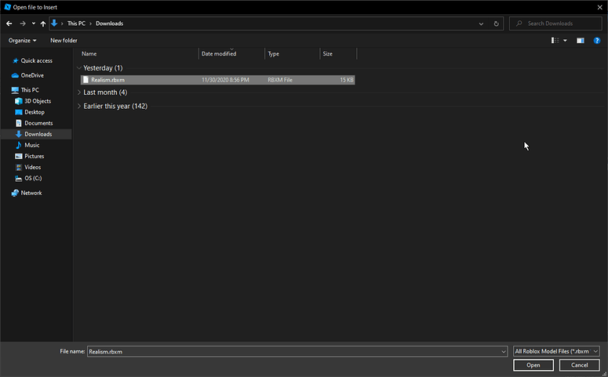Open Pictures folder in sidebar
The height and width of the screenshot is (377, 608).
[x=34, y=156]
